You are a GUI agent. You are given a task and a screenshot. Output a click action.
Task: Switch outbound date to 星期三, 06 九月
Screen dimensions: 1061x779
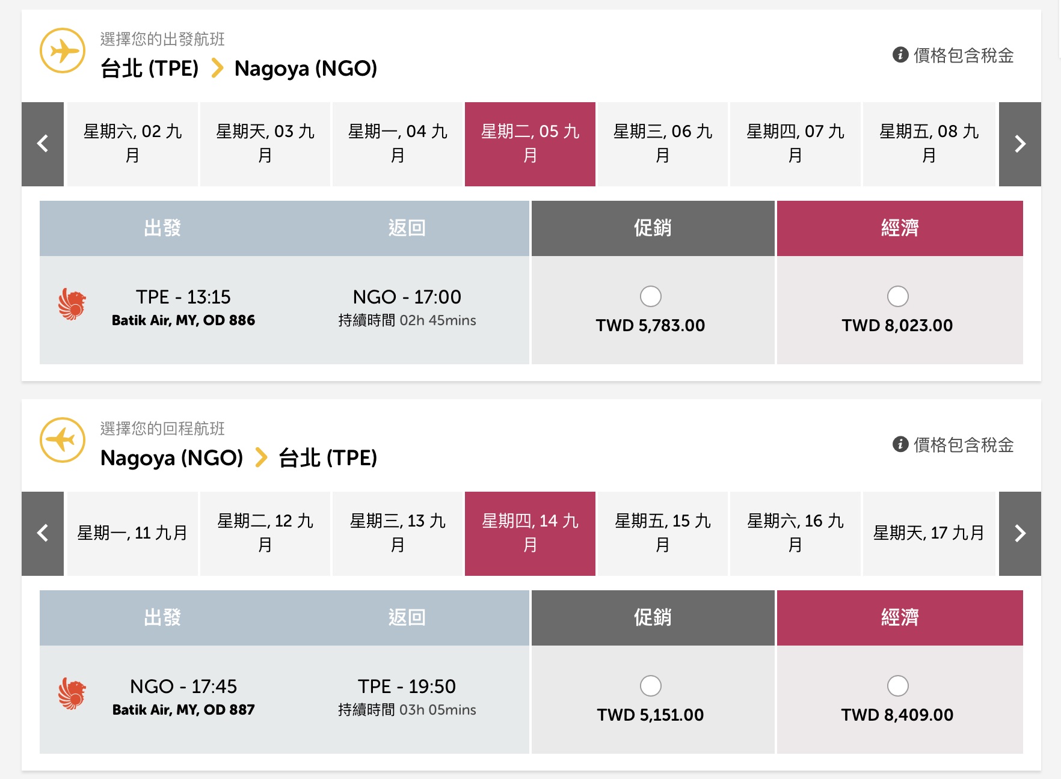pos(662,144)
